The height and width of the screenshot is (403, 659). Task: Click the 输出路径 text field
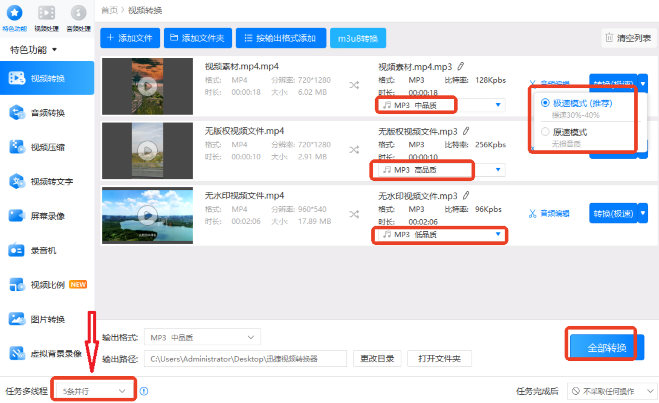245,359
